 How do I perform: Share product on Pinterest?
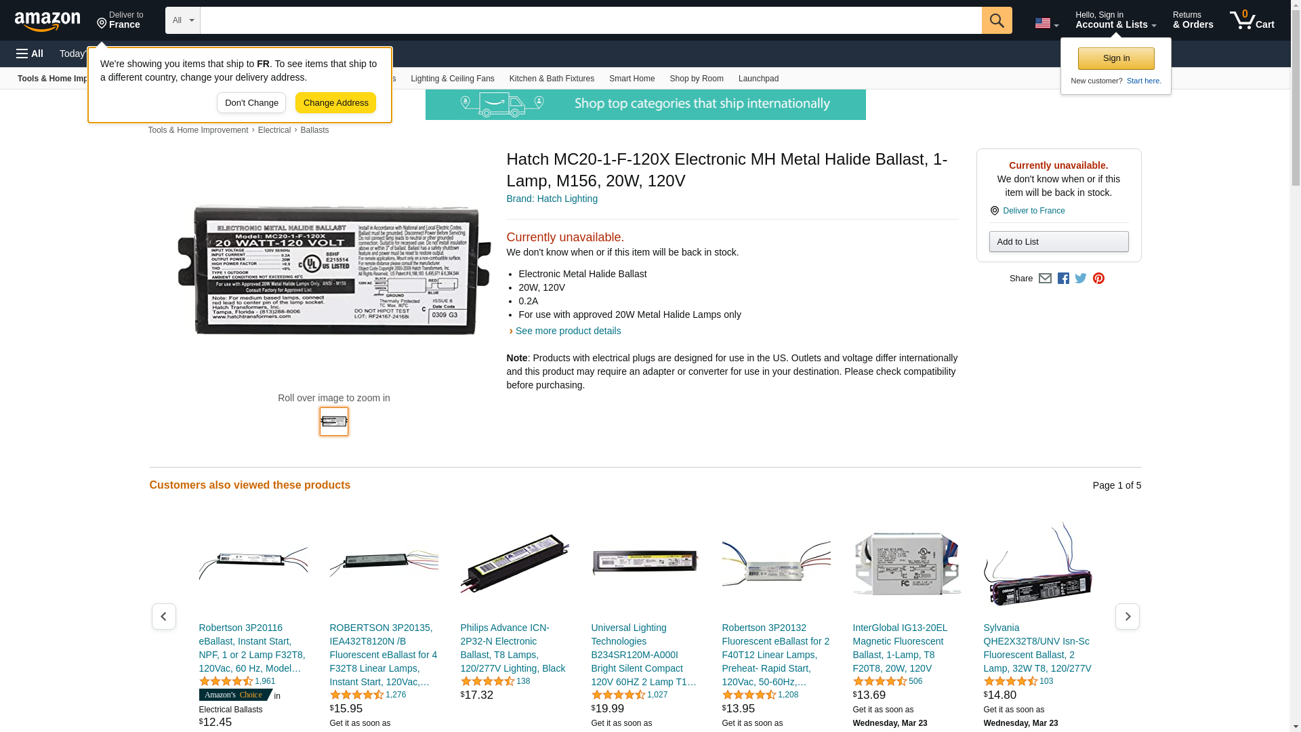click(1098, 279)
